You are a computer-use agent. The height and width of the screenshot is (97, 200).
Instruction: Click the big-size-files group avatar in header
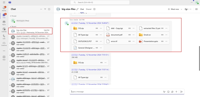58,9
